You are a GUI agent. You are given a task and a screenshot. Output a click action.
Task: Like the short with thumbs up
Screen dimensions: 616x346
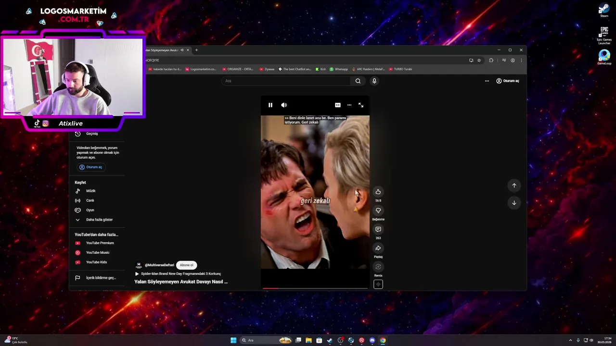[x=378, y=192]
